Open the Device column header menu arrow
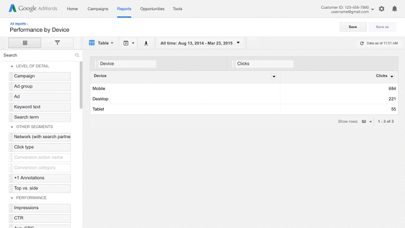The height and width of the screenshot is (228, 405). 274,76
